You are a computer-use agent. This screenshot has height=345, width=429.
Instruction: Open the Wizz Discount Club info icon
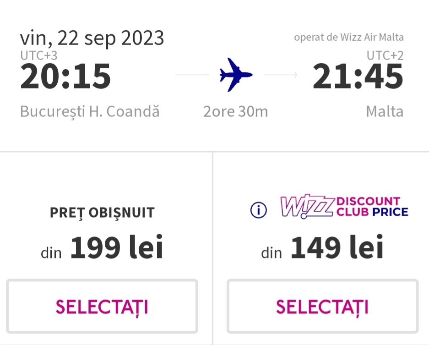[x=259, y=210]
